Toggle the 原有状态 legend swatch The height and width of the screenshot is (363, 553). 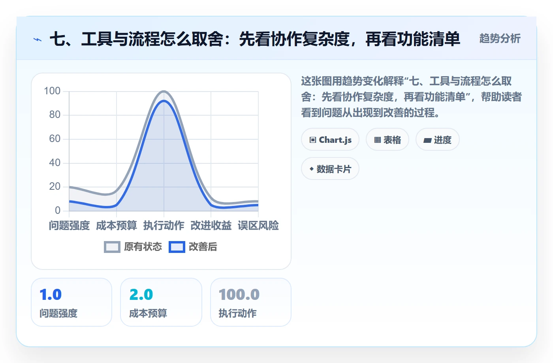click(112, 247)
